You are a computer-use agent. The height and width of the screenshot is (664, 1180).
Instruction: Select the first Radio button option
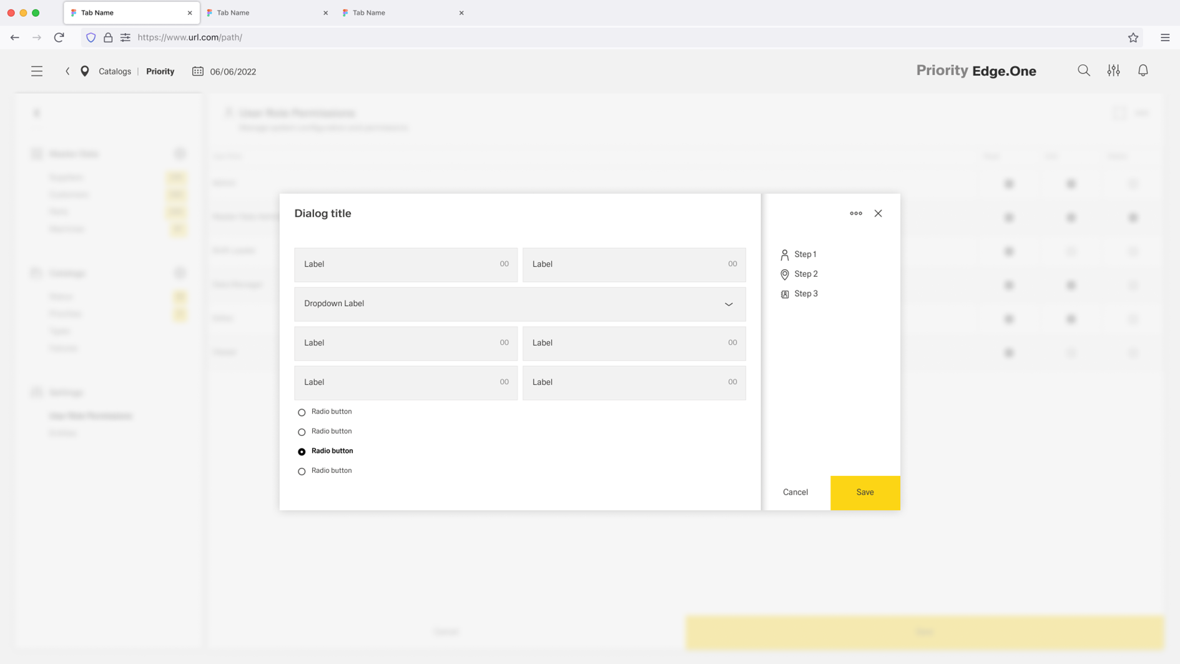[x=302, y=412]
